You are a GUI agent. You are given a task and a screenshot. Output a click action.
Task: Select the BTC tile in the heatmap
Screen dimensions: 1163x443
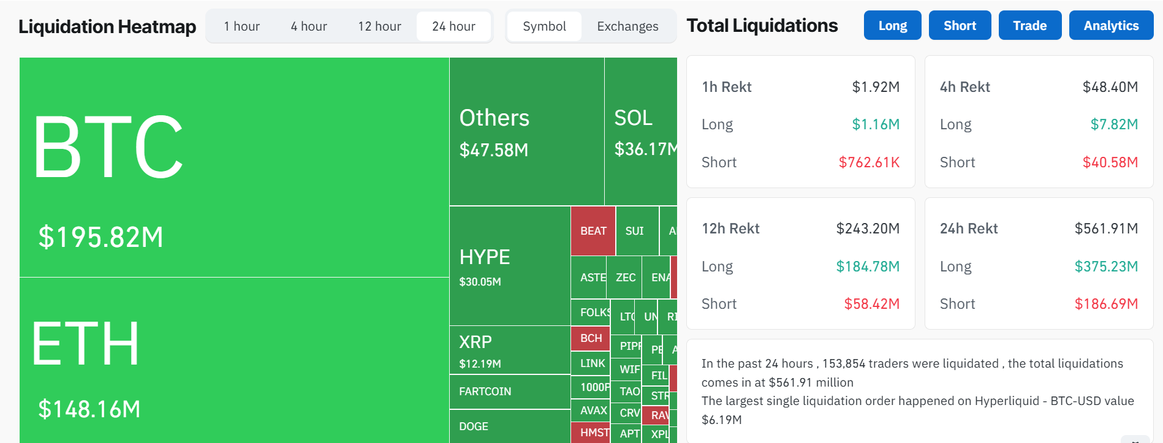[x=233, y=165]
